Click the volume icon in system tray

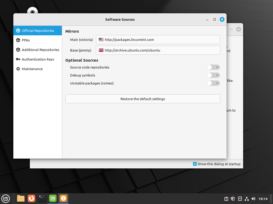[253, 199]
